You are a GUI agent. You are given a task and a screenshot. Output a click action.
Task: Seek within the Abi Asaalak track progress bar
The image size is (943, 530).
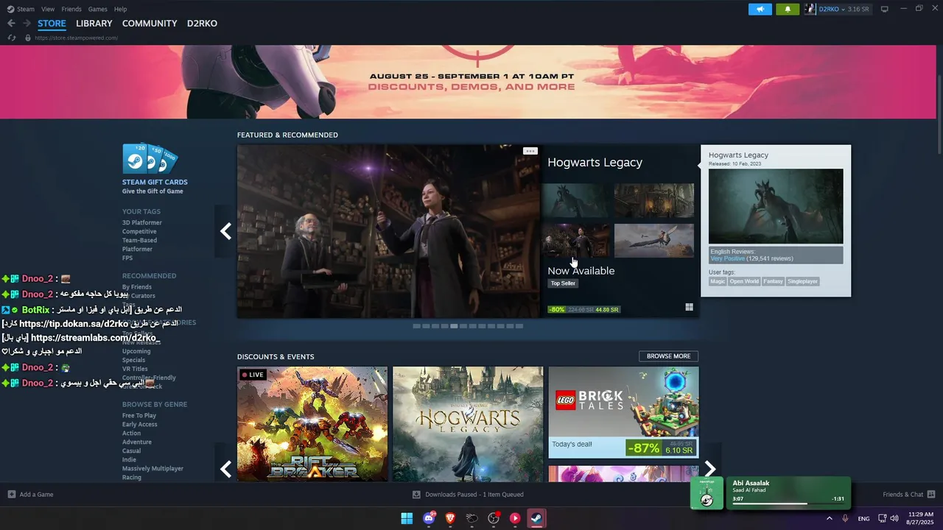click(788, 504)
